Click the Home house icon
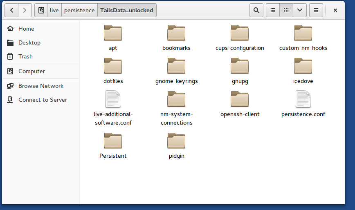The image size is (355, 210). (x=10, y=29)
